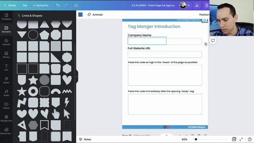Open the Styles sidebar tab

6,80
